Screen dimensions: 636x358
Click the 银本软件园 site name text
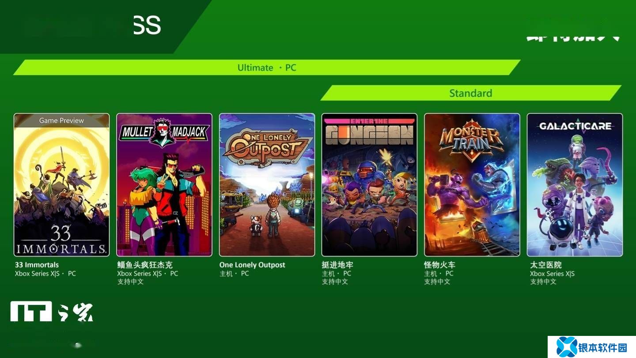pos(603,347)
